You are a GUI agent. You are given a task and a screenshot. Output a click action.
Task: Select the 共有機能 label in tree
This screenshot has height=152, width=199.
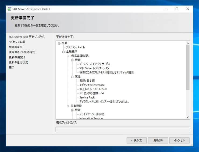click(76, 106)
